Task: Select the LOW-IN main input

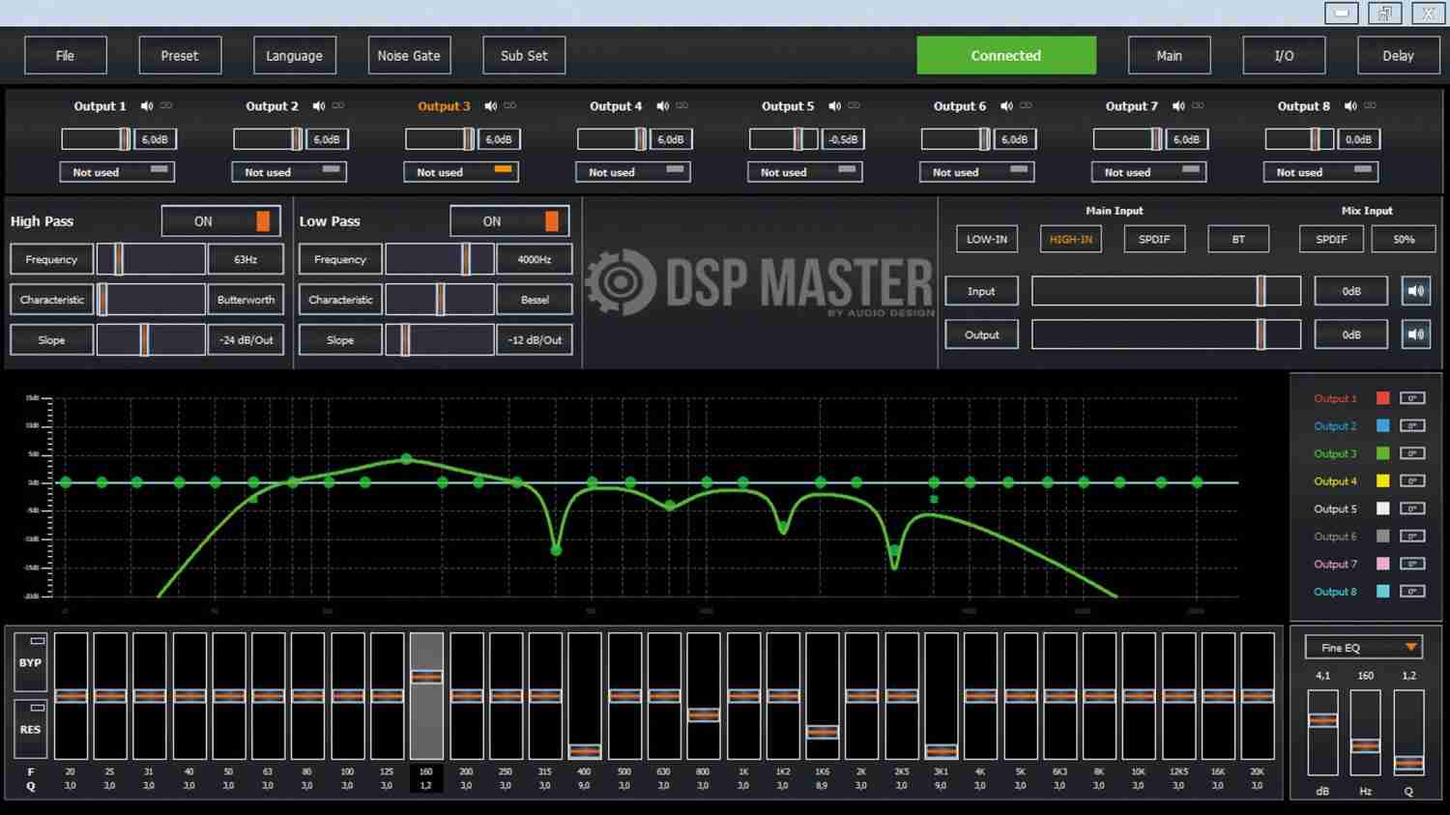Action: coord(987,239)
